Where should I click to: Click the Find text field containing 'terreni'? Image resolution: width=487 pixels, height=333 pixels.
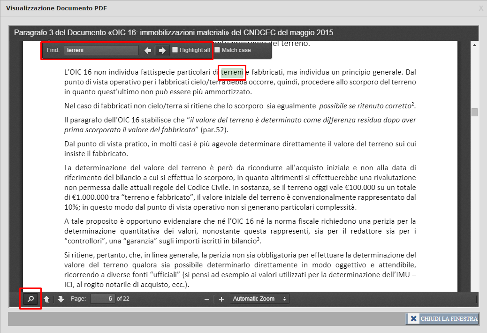pyautogui.click(x=101, y=50)
